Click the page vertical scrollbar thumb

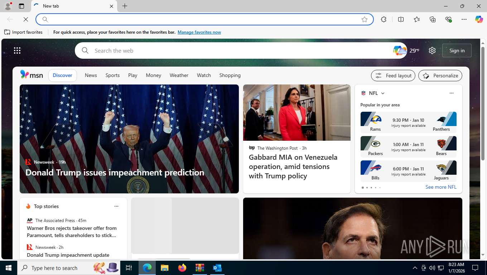pos(483,103)
